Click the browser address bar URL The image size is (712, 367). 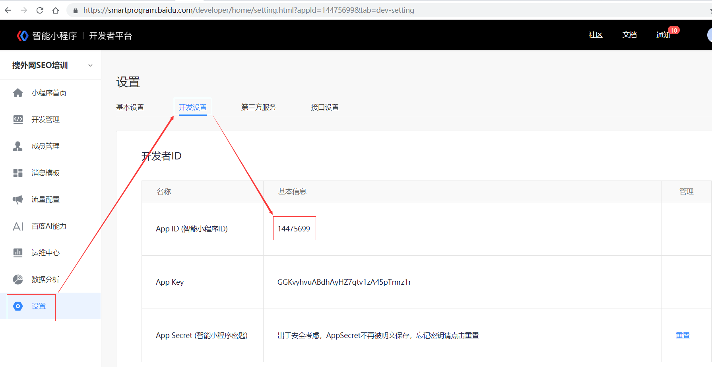pos(248,10)
